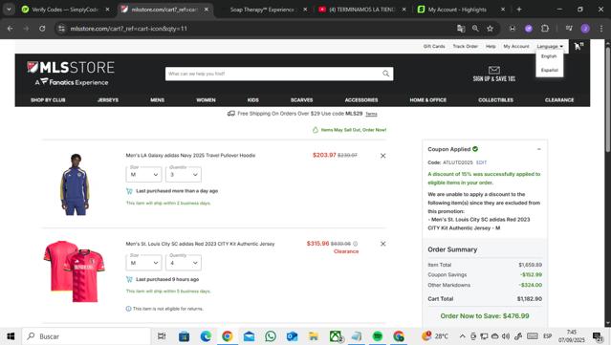Remove the LA Galaxy hoodie from cart

click(382, 156)
